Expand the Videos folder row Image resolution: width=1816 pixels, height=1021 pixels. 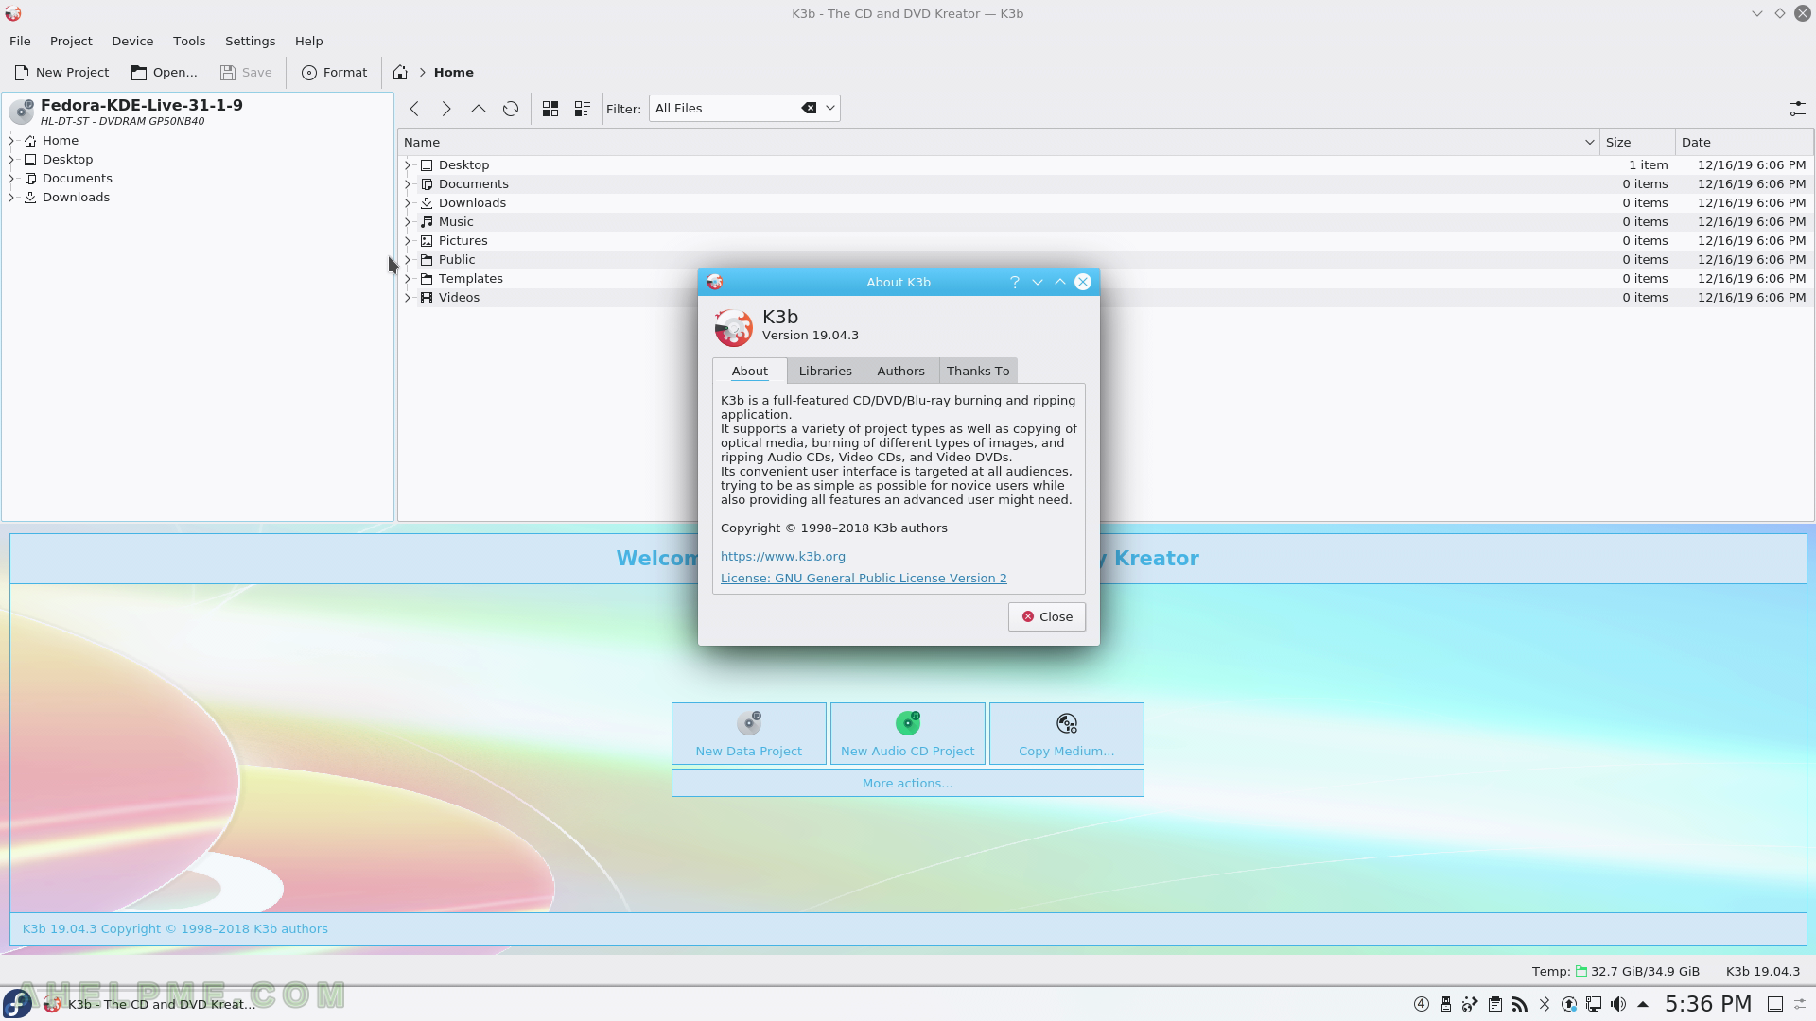(x=408, y=297)
